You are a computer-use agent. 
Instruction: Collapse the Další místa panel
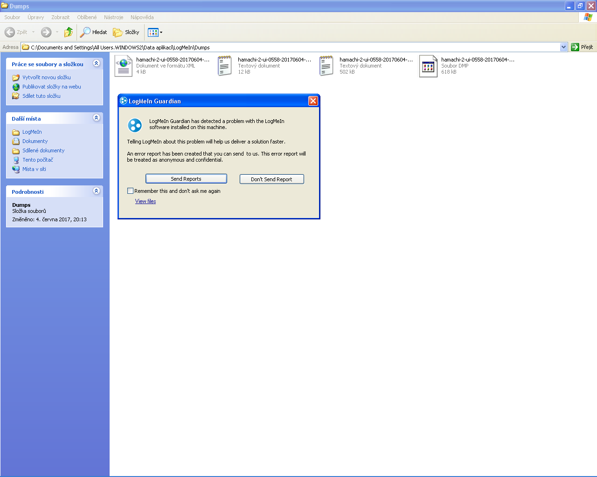[x=97, y=118]
